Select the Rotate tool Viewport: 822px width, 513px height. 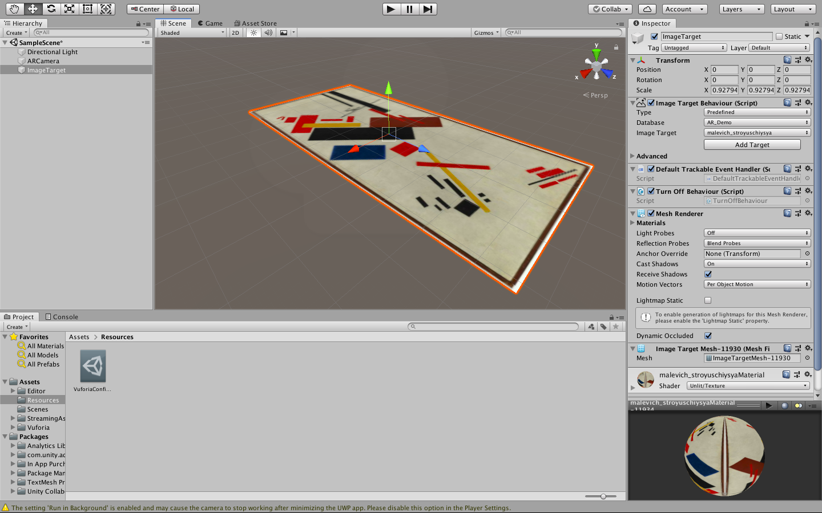click(x=51, y=9)
